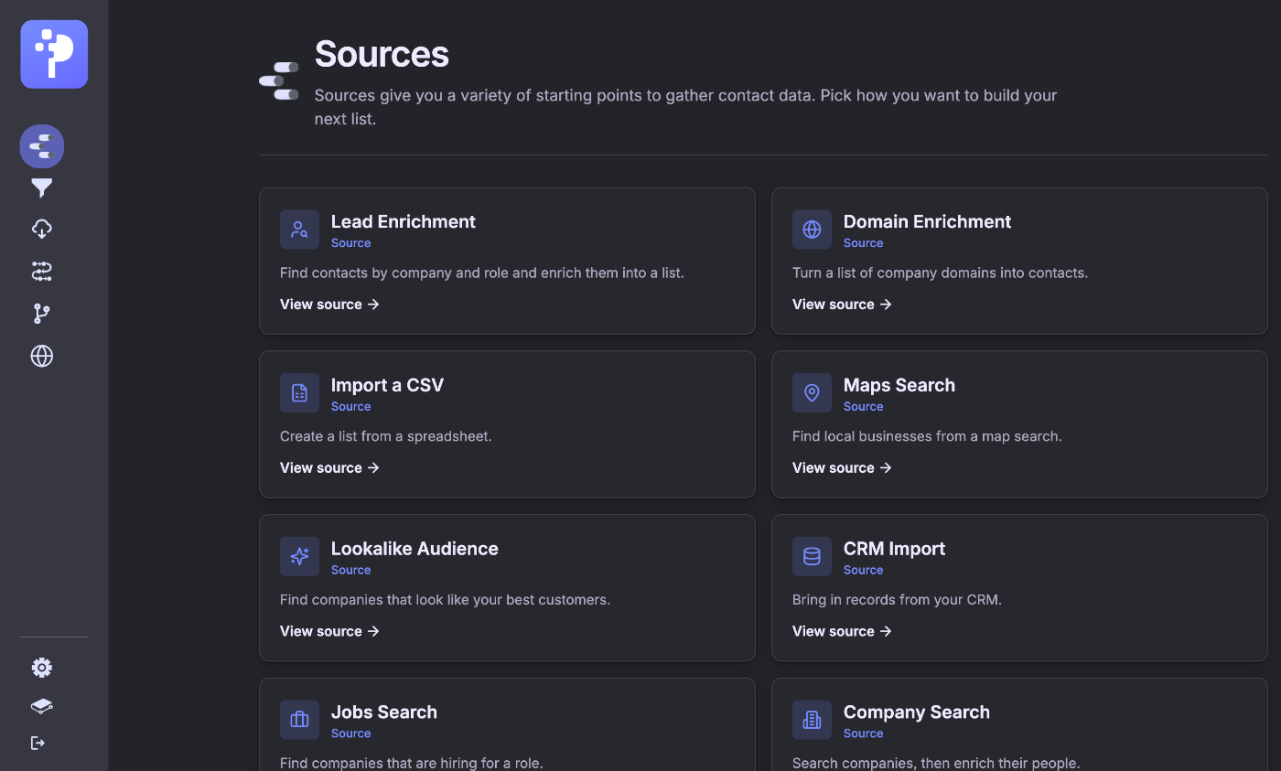The width and height of the screenshot is (1281, 771).
Task: Click the "Import a CSV" title
Action: (387, 385)
